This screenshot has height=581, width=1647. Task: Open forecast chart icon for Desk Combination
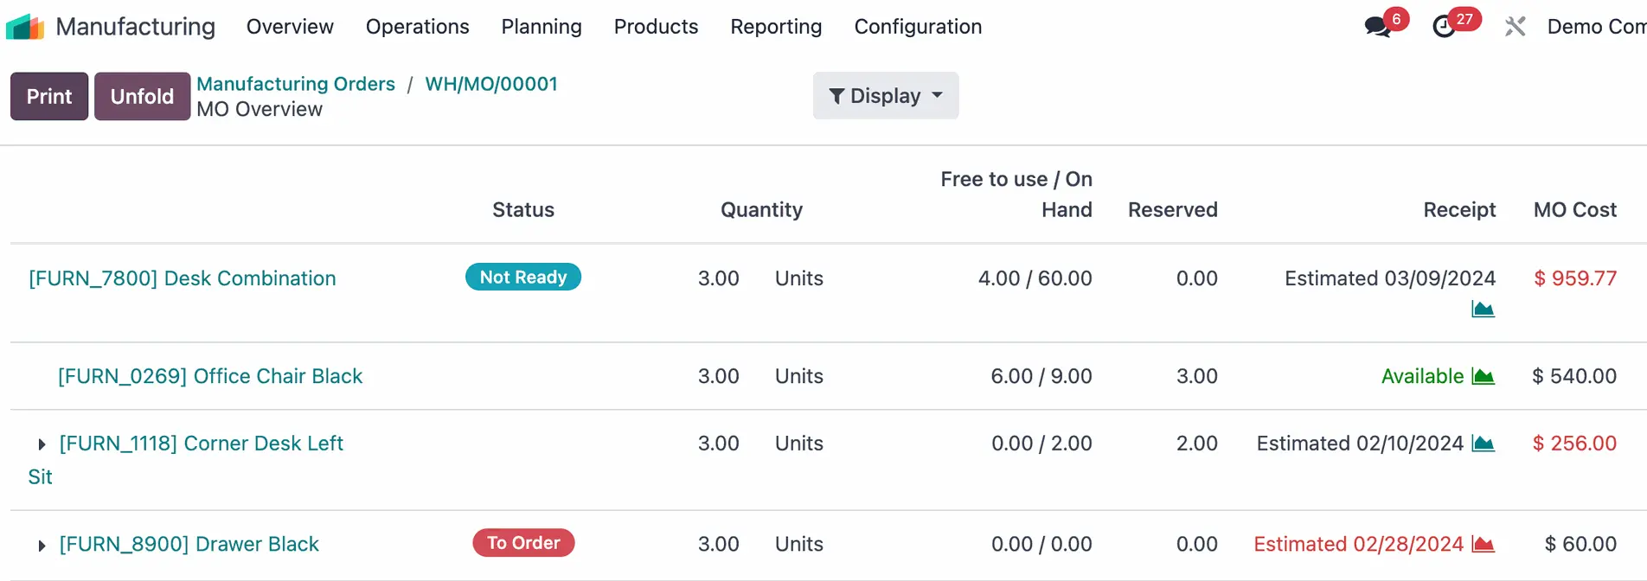tap(1483, 309)
